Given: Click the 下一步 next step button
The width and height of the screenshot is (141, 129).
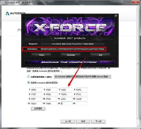Looking at the screenshot, I should (98, 122).
